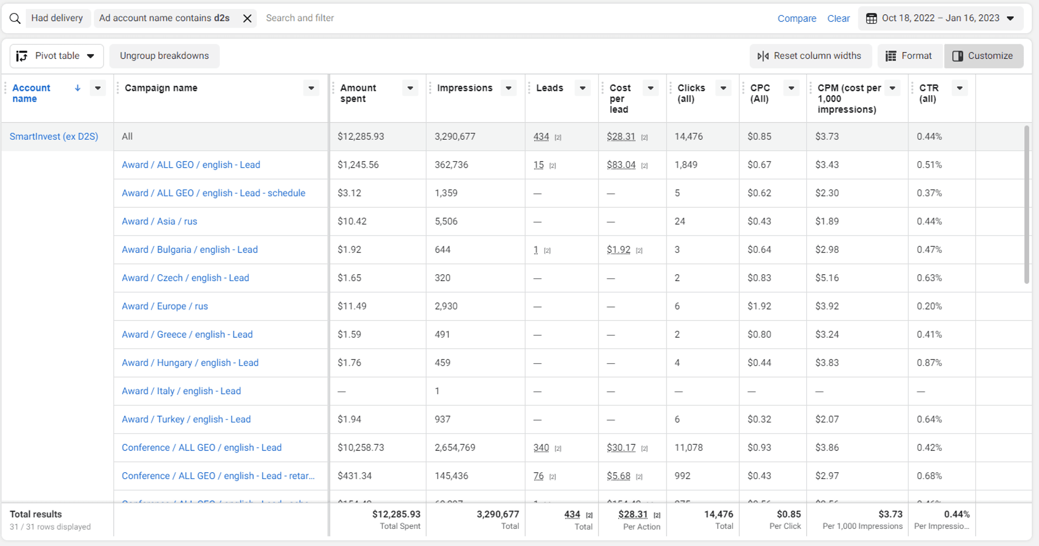Open the Pivot table dropdown

tap(91, 56)
